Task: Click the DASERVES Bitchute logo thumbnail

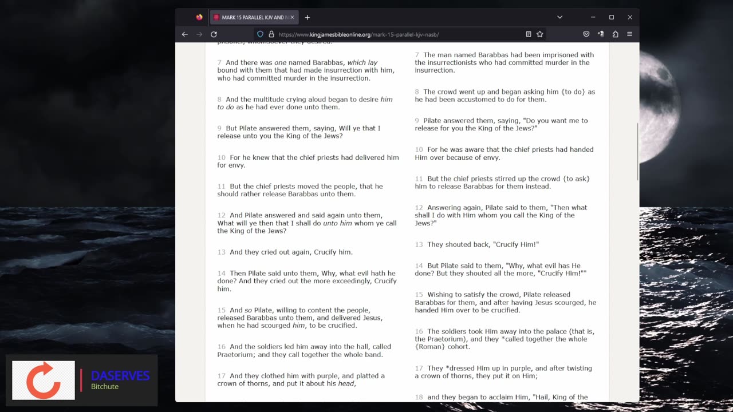Action: pyautogui.click(x=44, y=380)
